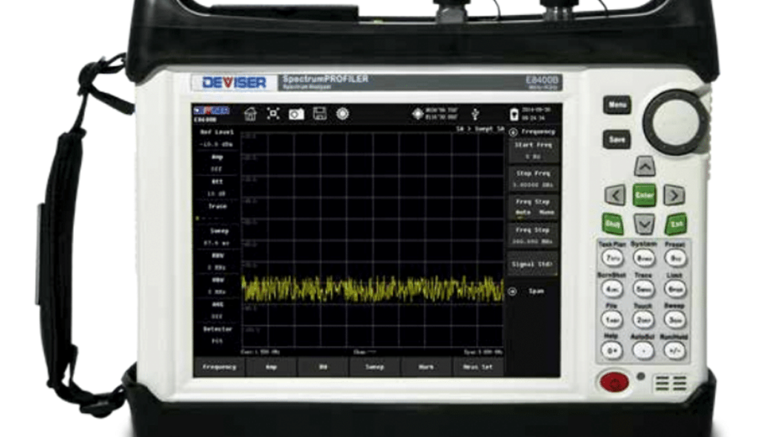
Task: Tap the RBW readout
Action: click(x=217, y=261)
